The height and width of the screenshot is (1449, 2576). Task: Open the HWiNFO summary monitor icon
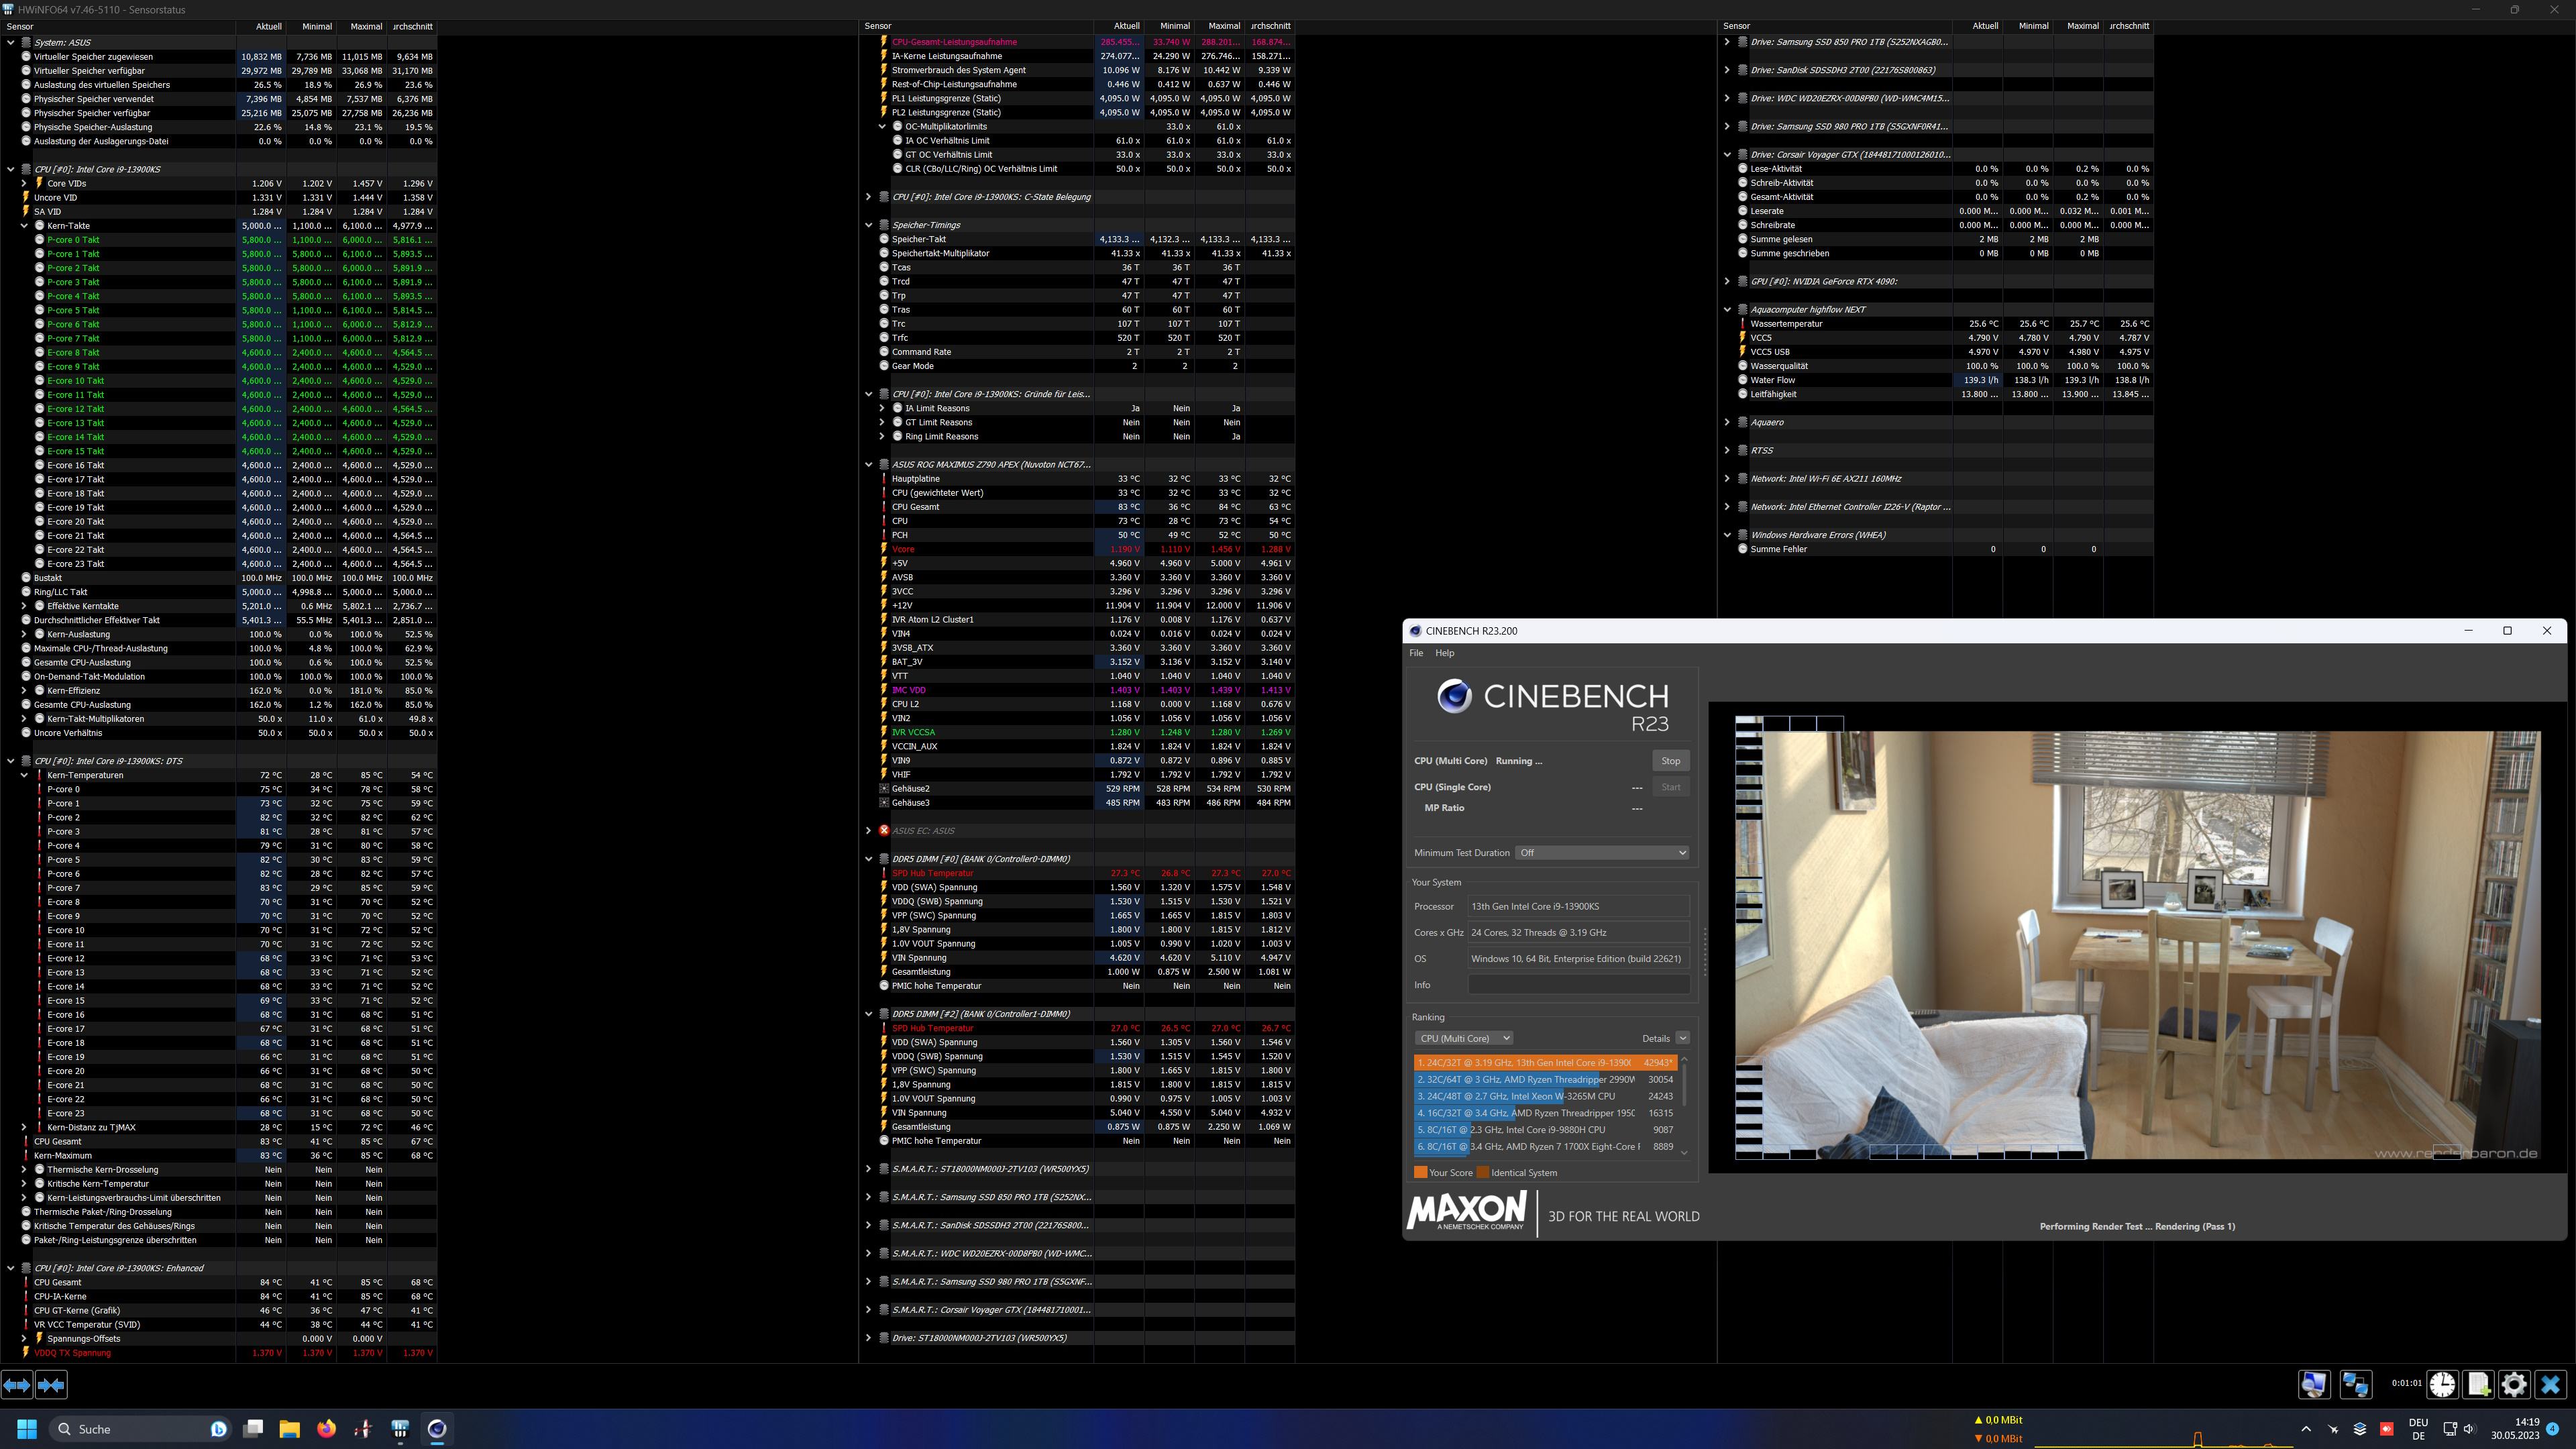coord(2314,1384)
